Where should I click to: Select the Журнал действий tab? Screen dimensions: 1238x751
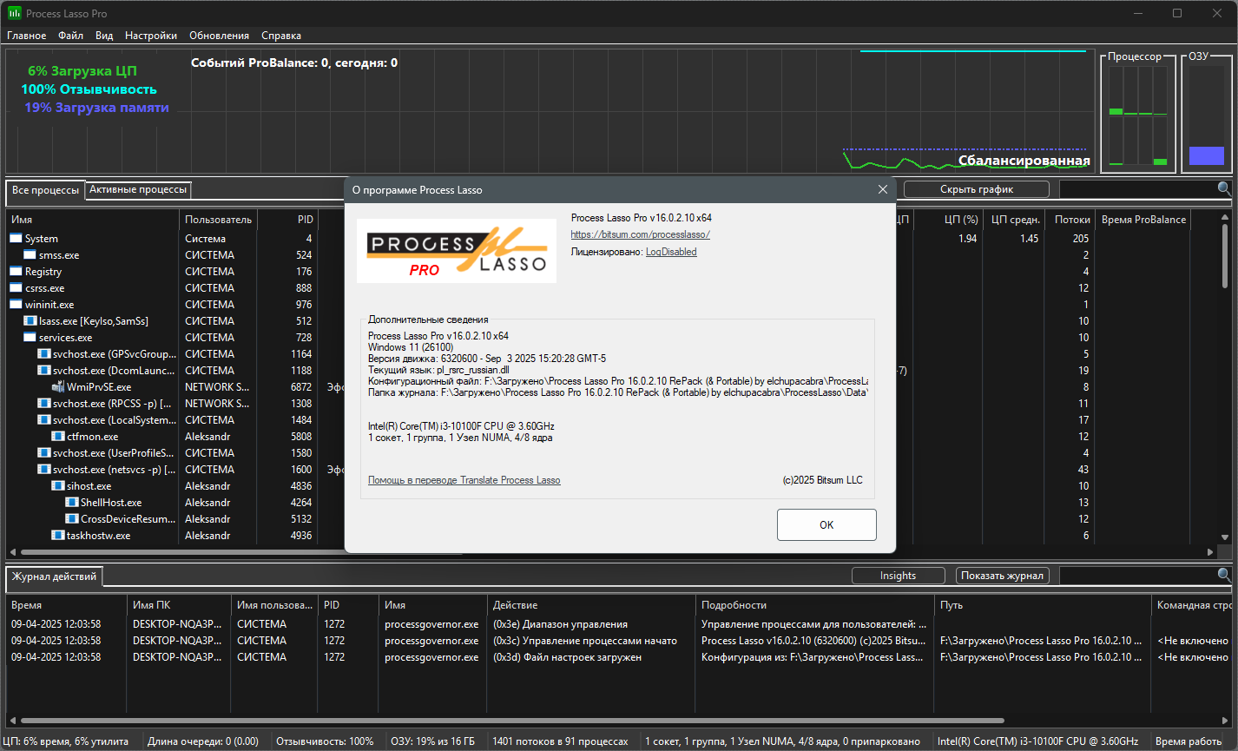[x=54, y=576]
